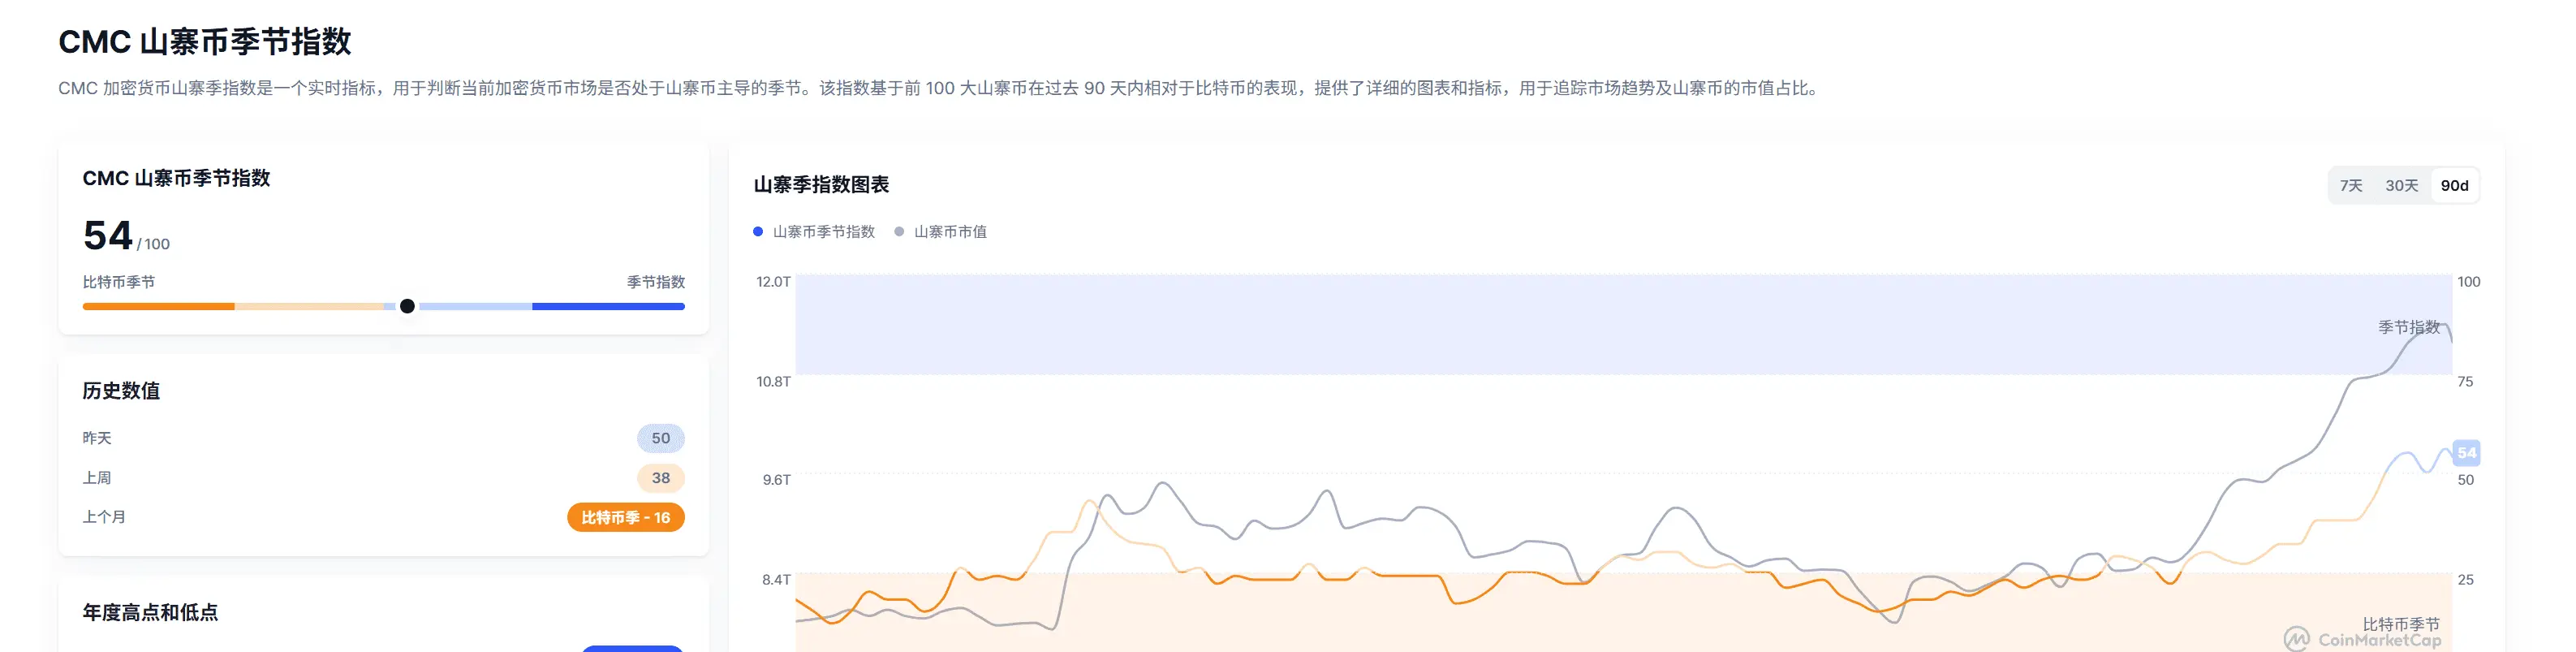2576x652 pixels.
Task: Click the 54 current value chart badge
Action: (x=2466, y=453)
